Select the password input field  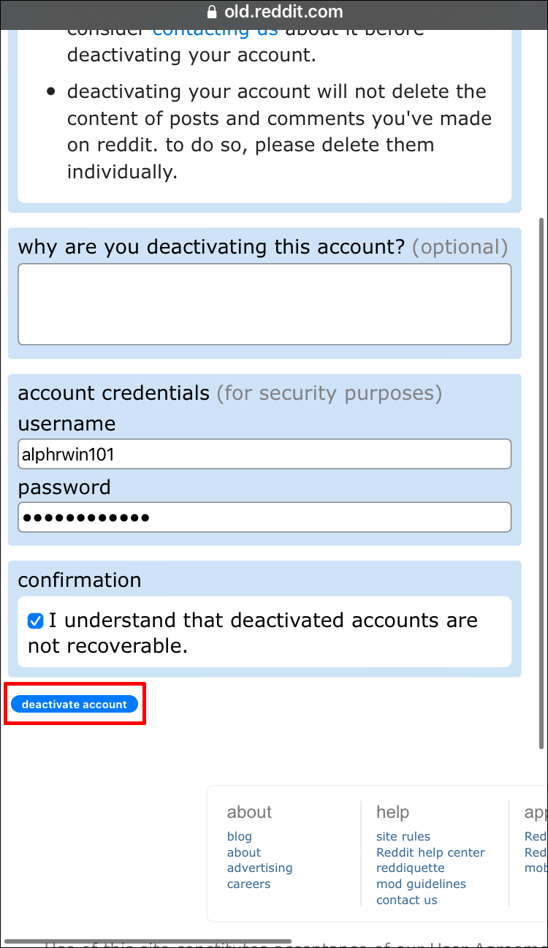pyautogui.click(x=265, y=517)
